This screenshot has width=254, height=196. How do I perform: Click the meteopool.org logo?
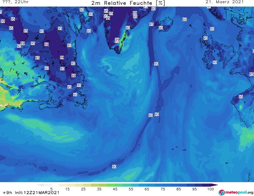(x=236, y=193)
